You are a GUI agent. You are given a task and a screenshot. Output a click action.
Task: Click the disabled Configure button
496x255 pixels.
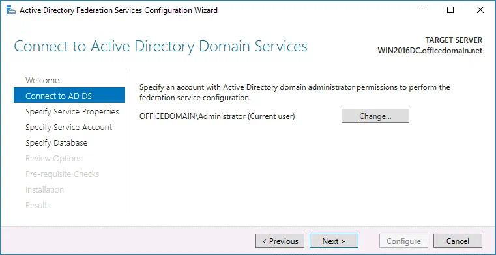click(x=403, y=241)
